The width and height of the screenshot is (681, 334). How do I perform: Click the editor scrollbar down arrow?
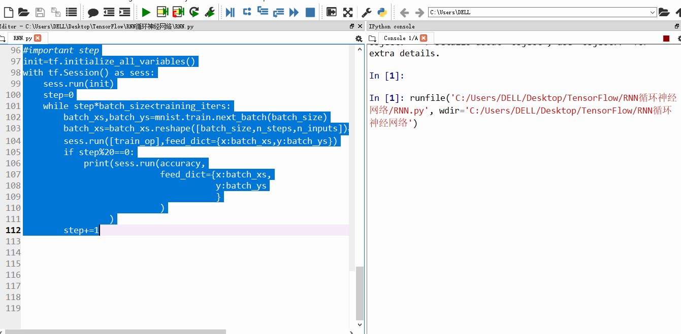click(360, 324)
